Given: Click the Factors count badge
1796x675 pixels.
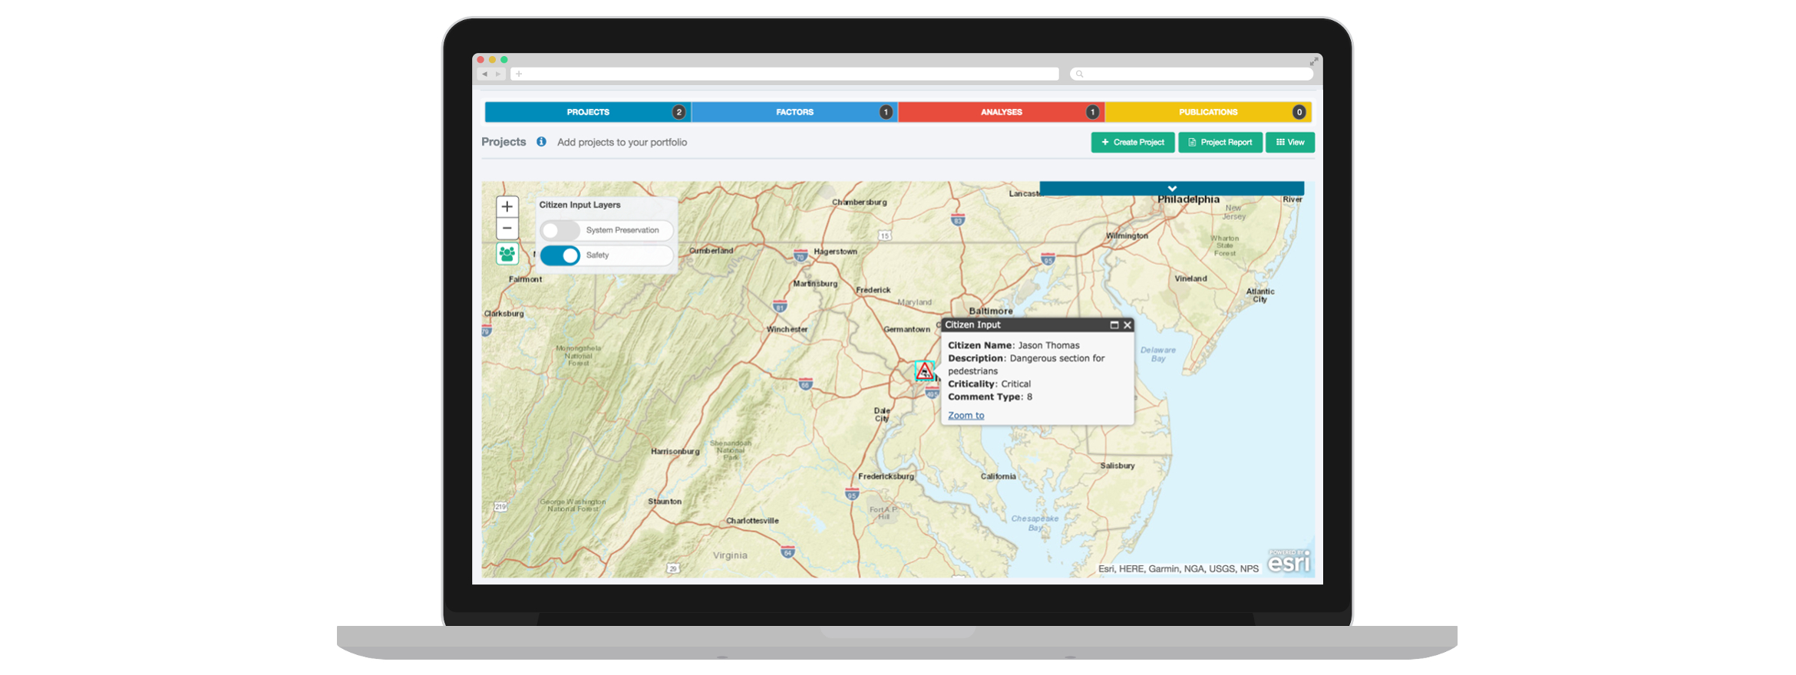Looking at the screenshot, I should [886, 112].
